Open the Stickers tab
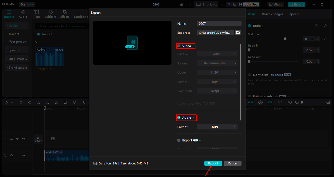 pyautogui.click(x=51, y=14)
